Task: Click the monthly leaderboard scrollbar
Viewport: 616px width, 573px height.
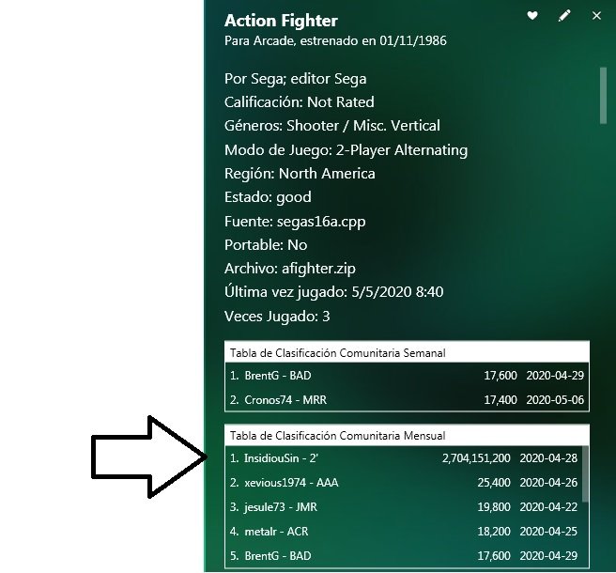Action: click(x=585, y=474)
